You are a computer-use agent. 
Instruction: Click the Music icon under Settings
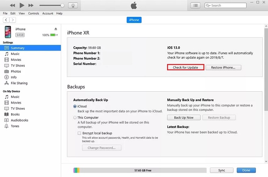tap(6, 54)
